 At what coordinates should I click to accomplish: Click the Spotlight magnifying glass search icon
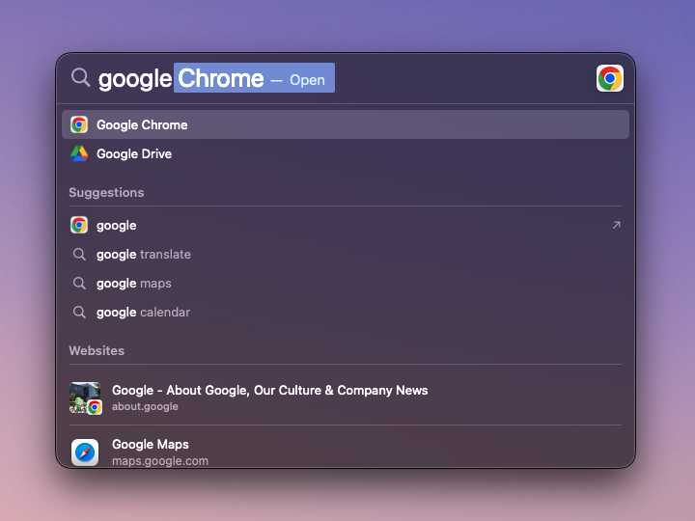[x=81, y=77]
